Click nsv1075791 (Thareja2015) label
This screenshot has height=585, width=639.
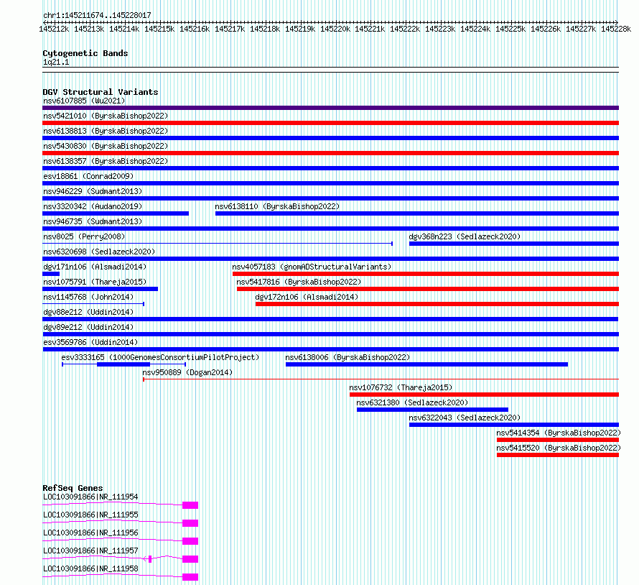click(95, 282)
